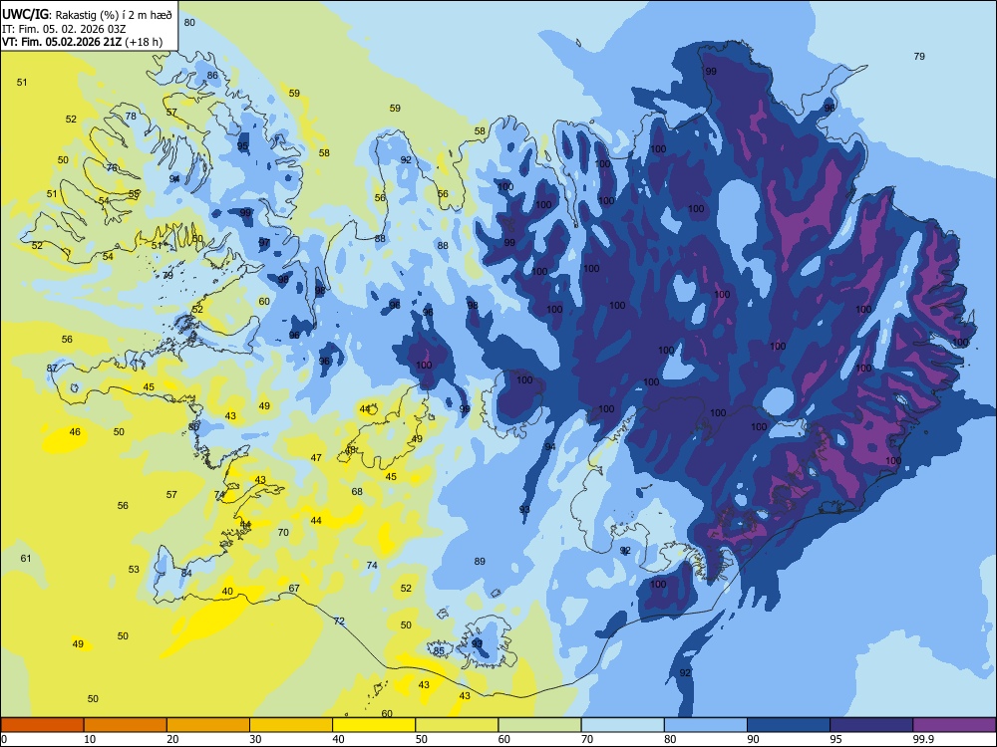
Task: Click the 20–30 amber legend swatch
Action: click(x=208, y=725)
